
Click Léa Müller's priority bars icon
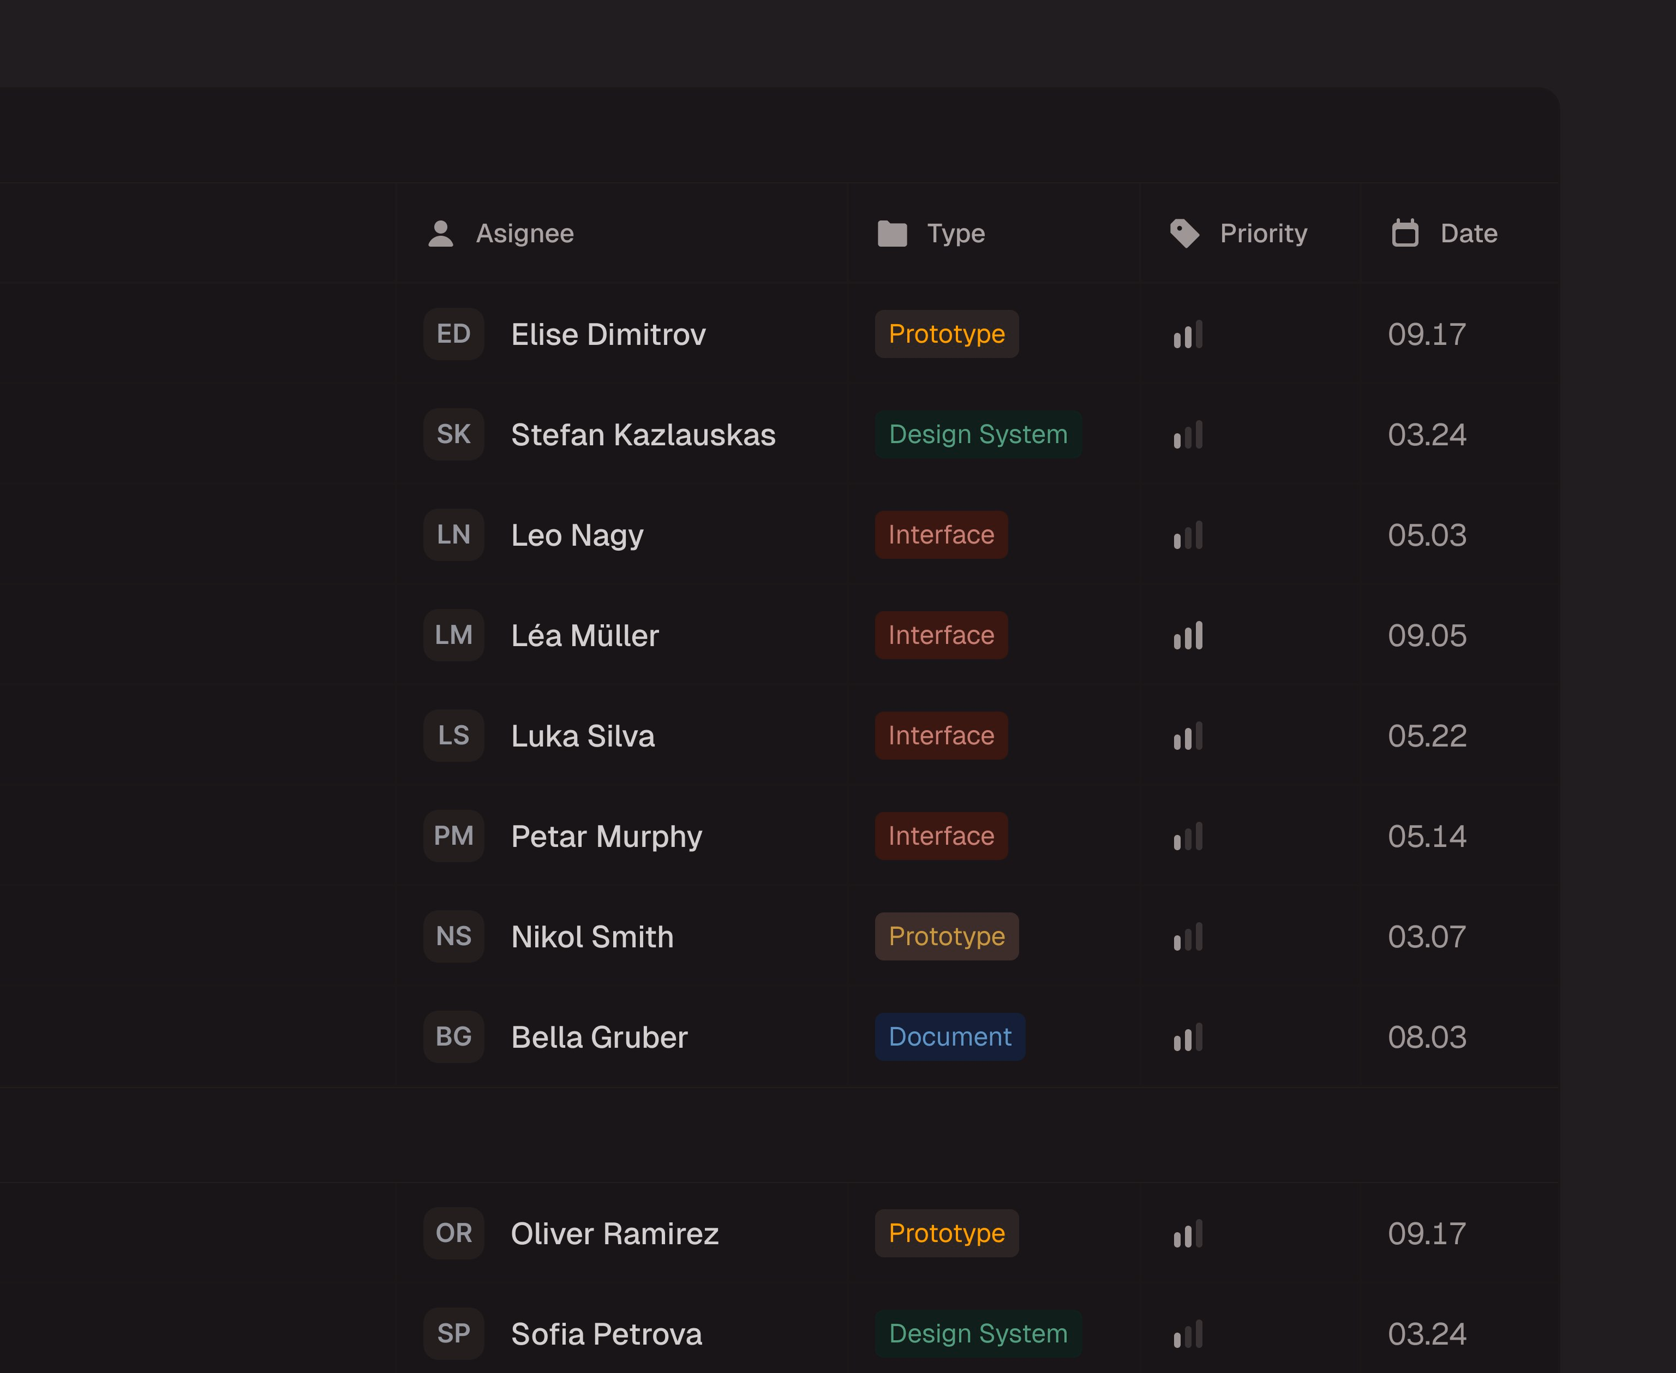(1188, 635)
